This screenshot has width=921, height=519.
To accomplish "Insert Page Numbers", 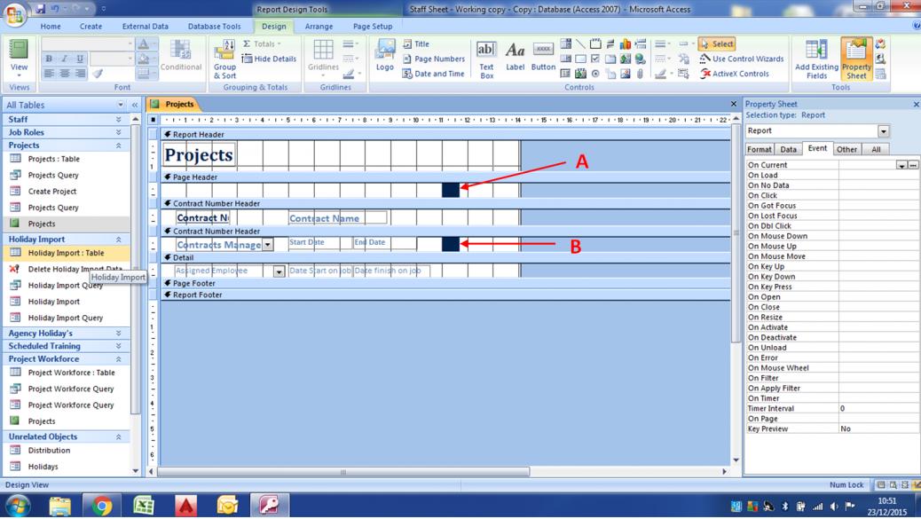I will (434, 59).
